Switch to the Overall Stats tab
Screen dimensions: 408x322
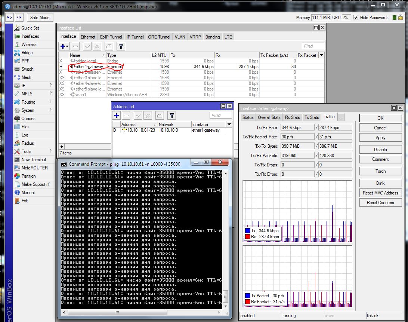tap(269, 117)
